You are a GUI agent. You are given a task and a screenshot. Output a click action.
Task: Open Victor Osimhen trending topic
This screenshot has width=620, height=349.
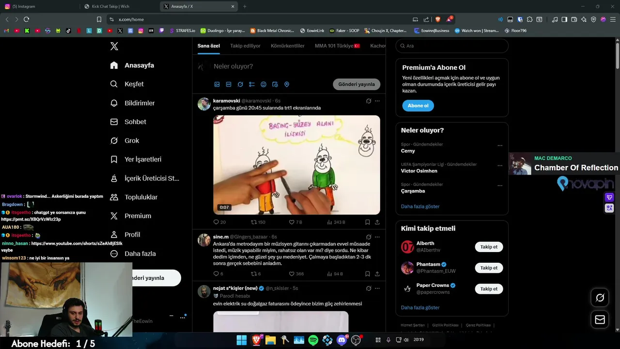[x=419, y=171]
